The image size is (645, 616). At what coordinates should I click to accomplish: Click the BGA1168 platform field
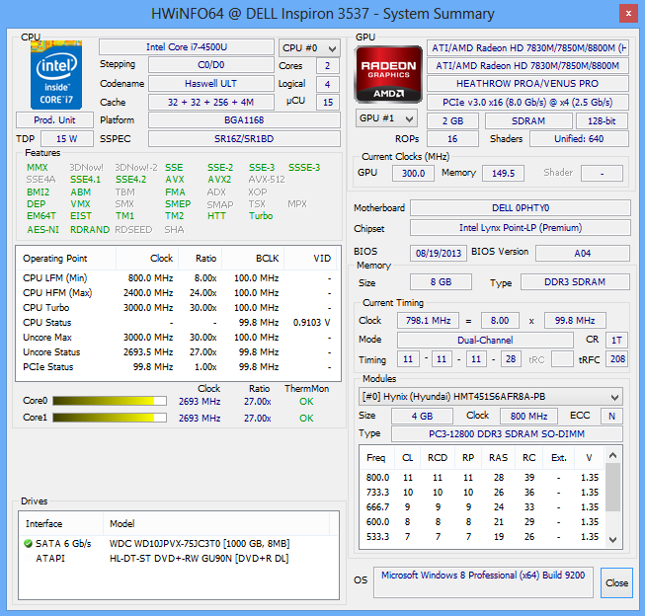(244, 120)
